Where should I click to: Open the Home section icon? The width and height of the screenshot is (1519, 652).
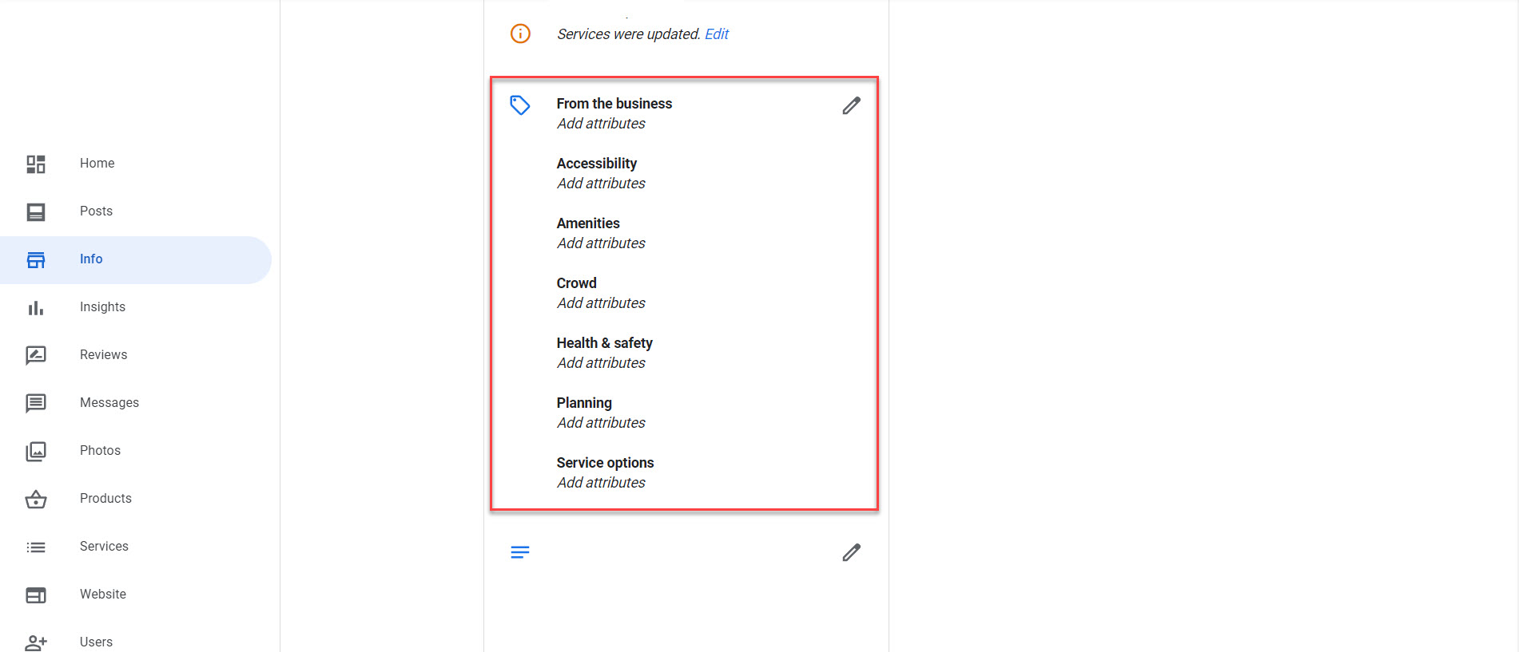[x=36, y=164]
